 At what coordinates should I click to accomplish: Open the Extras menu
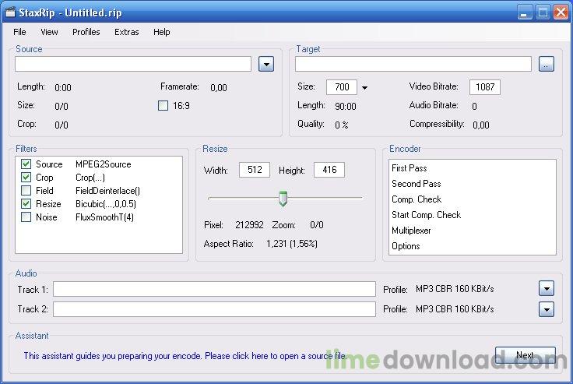(x=127, y=32)
